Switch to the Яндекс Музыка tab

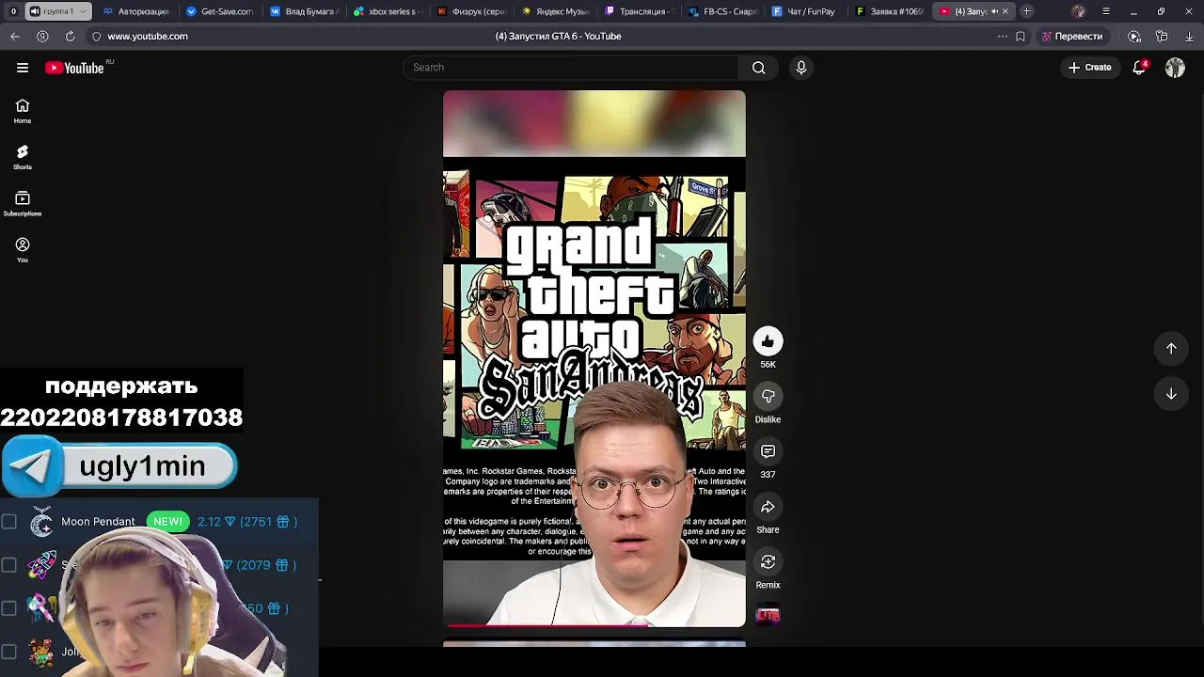point(555,11)
